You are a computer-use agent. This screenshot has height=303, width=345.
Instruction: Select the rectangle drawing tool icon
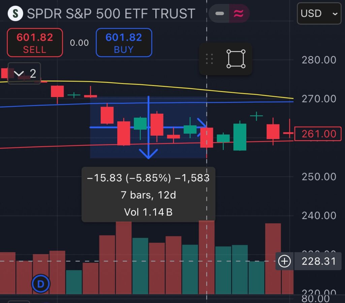pos(236,59)
